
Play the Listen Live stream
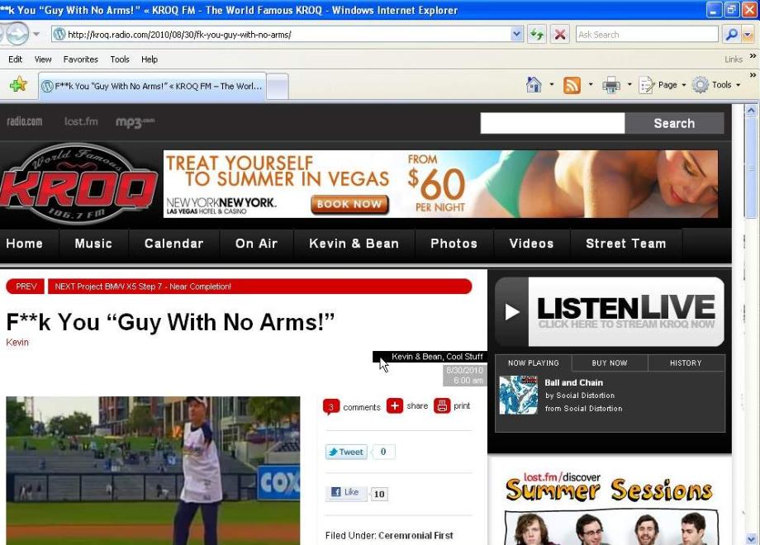tap(512, 311)
